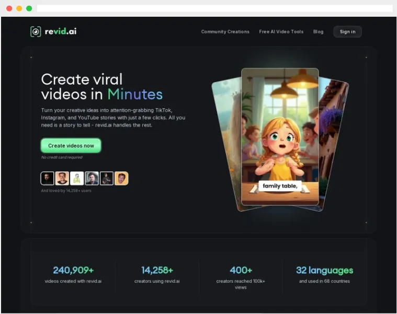Click the 'Create viral videos in Minutes' headline

[102, 87]
